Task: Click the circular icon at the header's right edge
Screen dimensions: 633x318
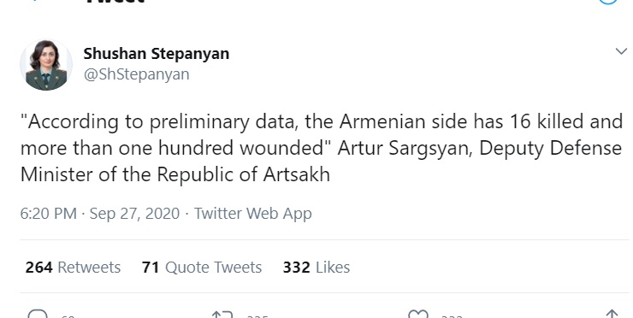Action: (608, 1)
